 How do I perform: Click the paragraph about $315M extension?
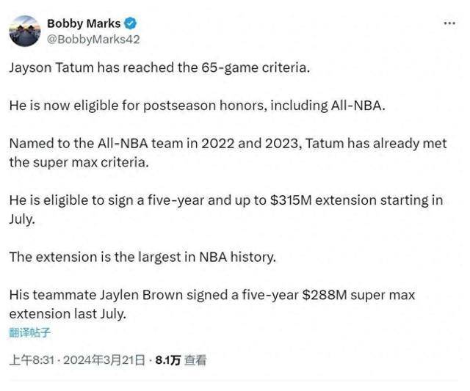click(x=225, y=210)
